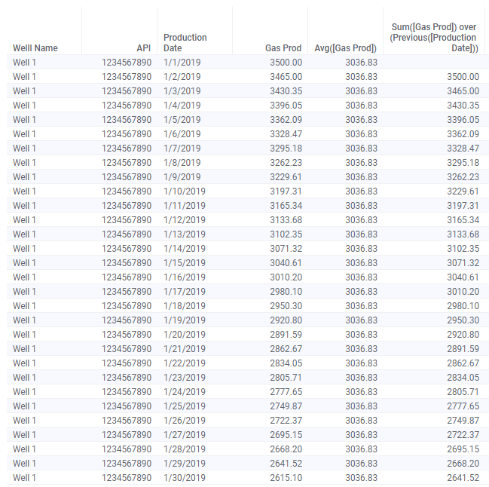Select the Gas Prod cell 2615.10
This screenshot has height=487, width=489.
click(x=286, y=479)
